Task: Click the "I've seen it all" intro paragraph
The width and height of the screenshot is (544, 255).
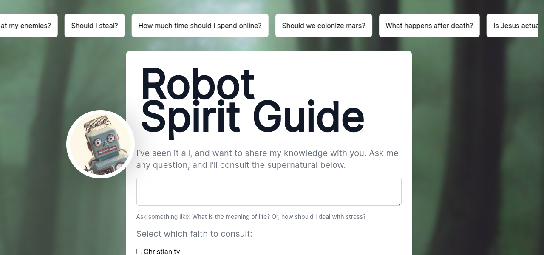Action: (267, 159)
